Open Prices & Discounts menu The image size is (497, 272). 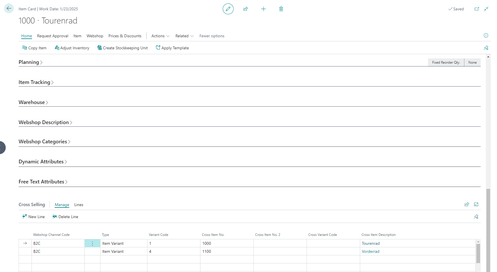pos(125,36)
